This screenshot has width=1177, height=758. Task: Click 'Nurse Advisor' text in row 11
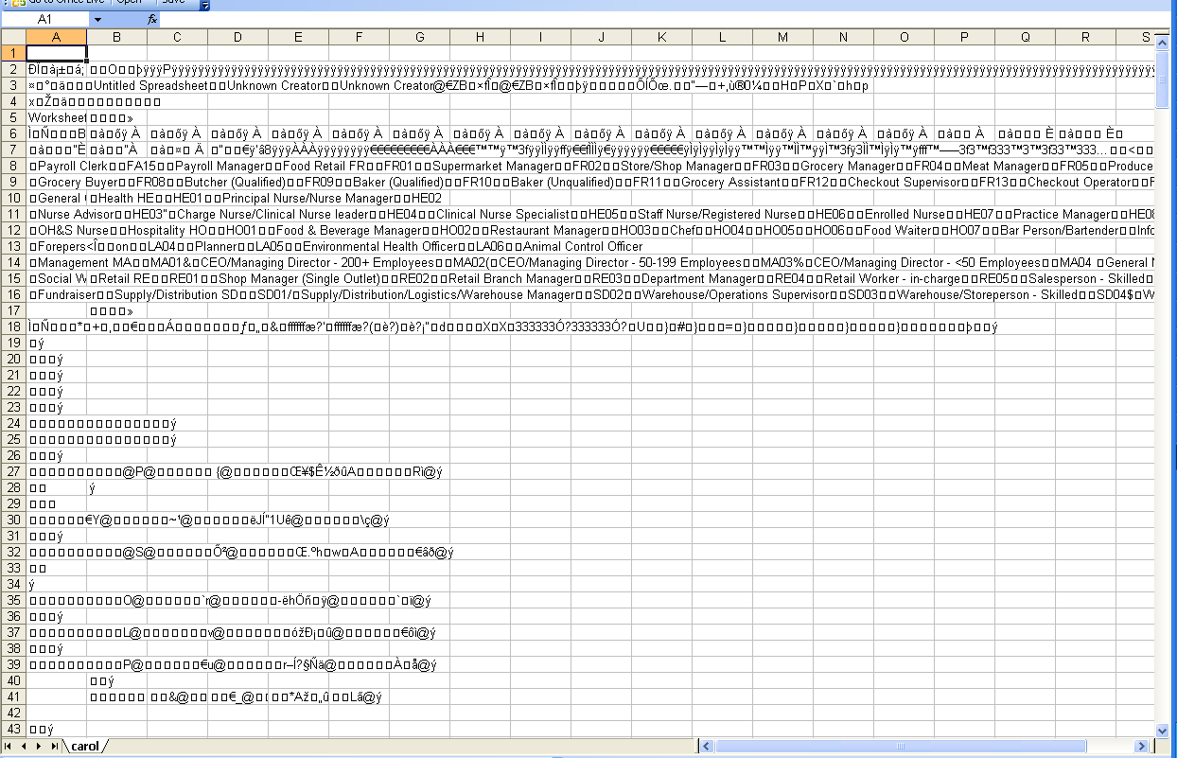pos(75,215)
